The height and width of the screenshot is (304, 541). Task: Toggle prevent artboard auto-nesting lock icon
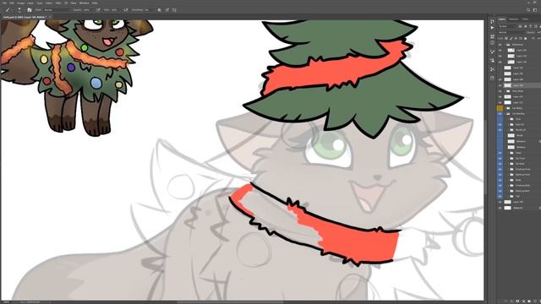(x=521, y=38)
